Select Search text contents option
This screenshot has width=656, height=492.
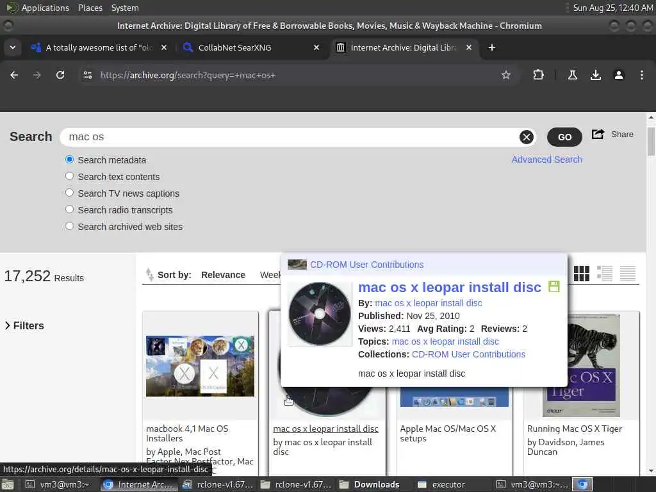pyautogui.click(x=69, y=176)
